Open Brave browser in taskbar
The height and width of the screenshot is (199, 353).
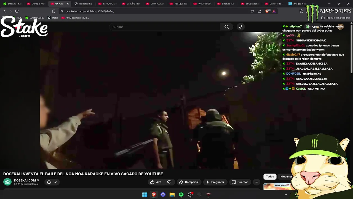[154, 195]
